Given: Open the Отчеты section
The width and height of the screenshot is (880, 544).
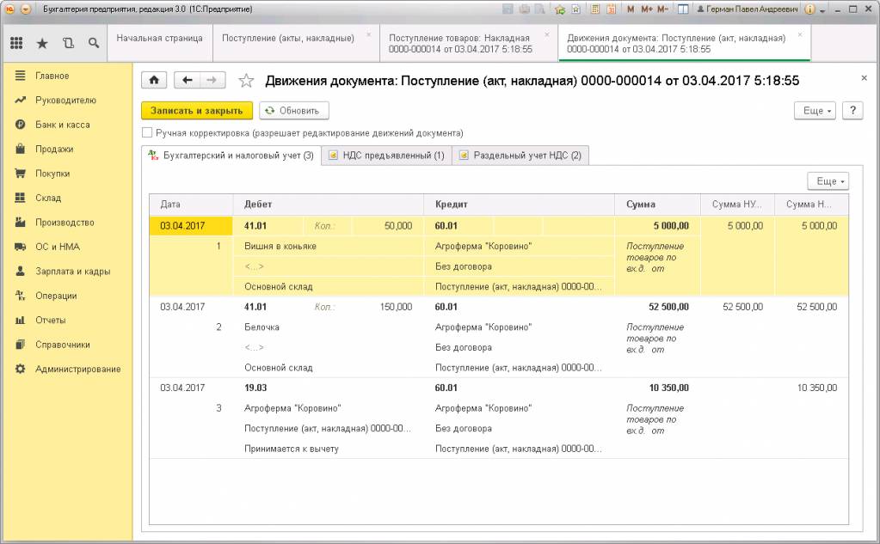Looking at the screenshot, I should coord(51,321).
